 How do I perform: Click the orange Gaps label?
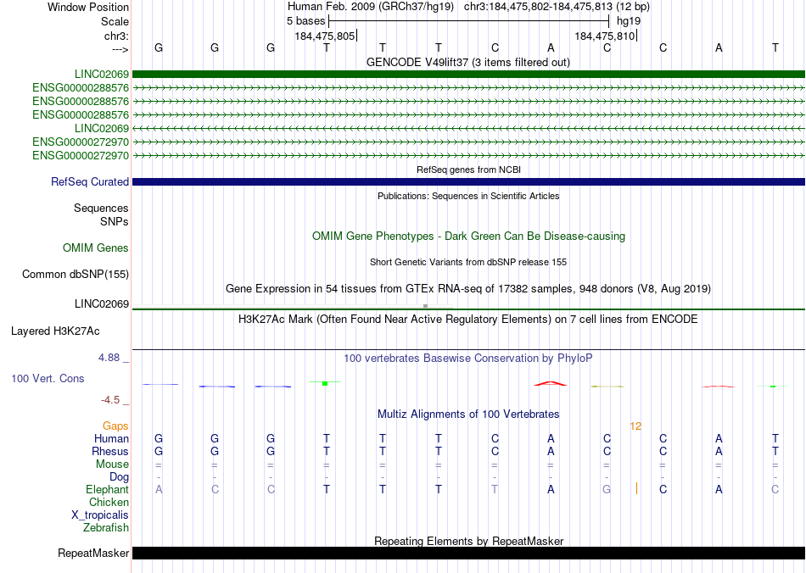click(x=115, y=426)
